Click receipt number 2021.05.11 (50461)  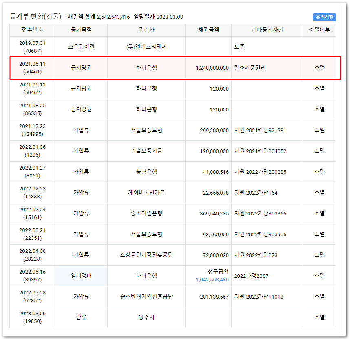(33, 68)
